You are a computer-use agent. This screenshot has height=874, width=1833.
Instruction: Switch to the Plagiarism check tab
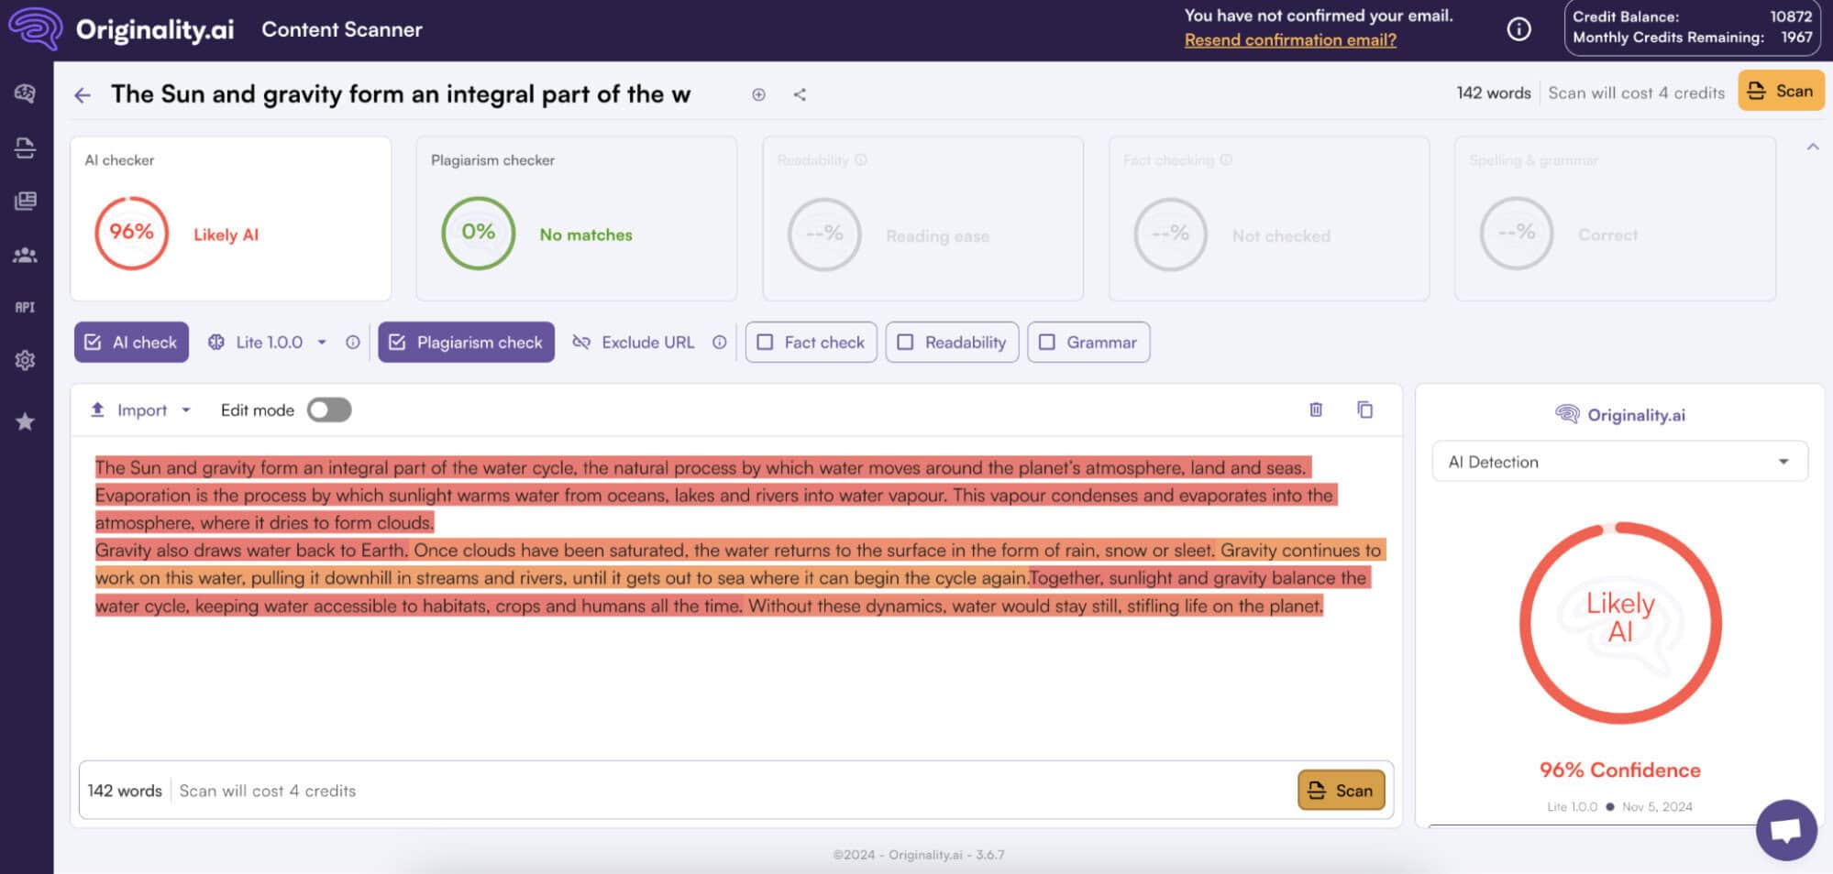(466, 342)
